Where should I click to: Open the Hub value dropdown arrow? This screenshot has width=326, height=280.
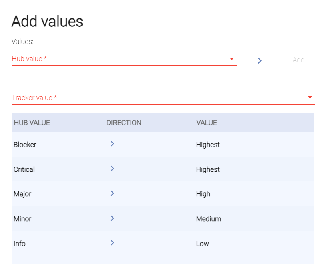tap(231, 59)
